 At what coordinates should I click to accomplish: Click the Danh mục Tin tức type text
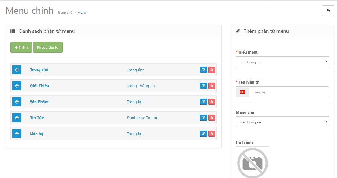point(143,118)
